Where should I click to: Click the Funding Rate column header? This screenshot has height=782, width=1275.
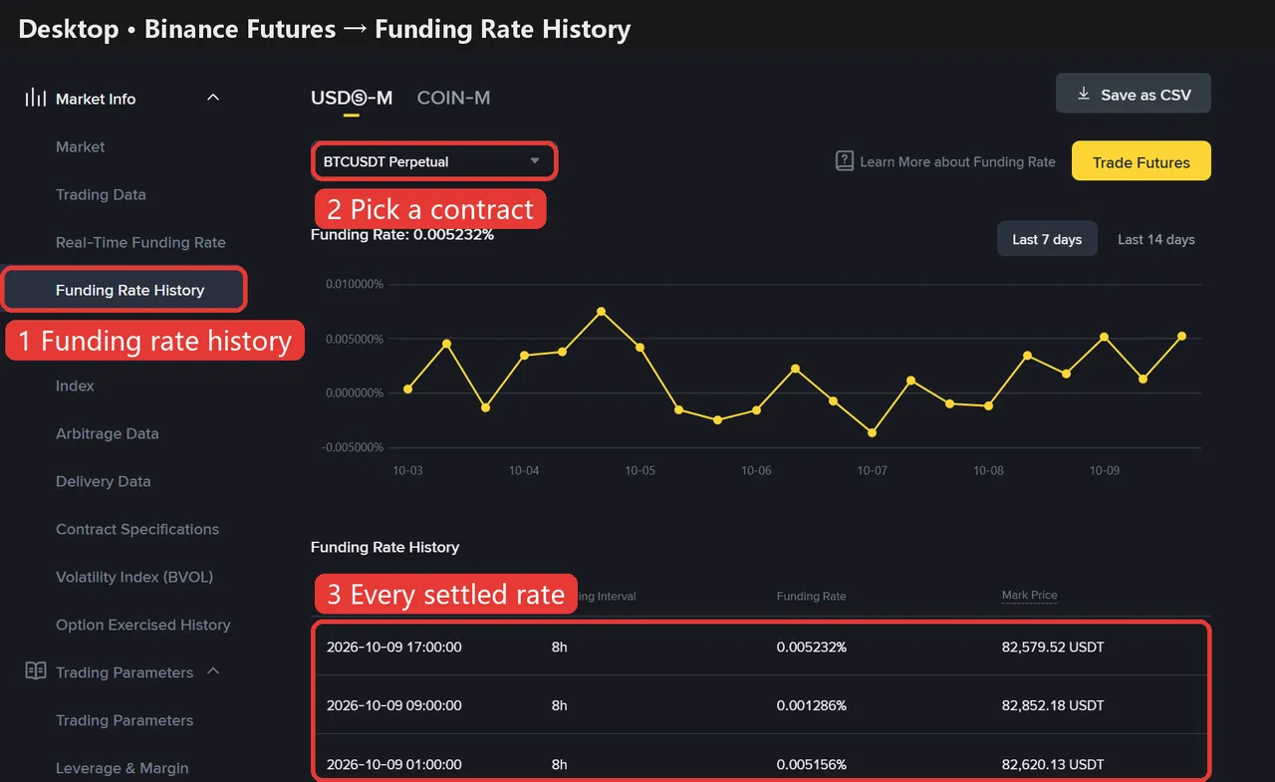point(811,596)
